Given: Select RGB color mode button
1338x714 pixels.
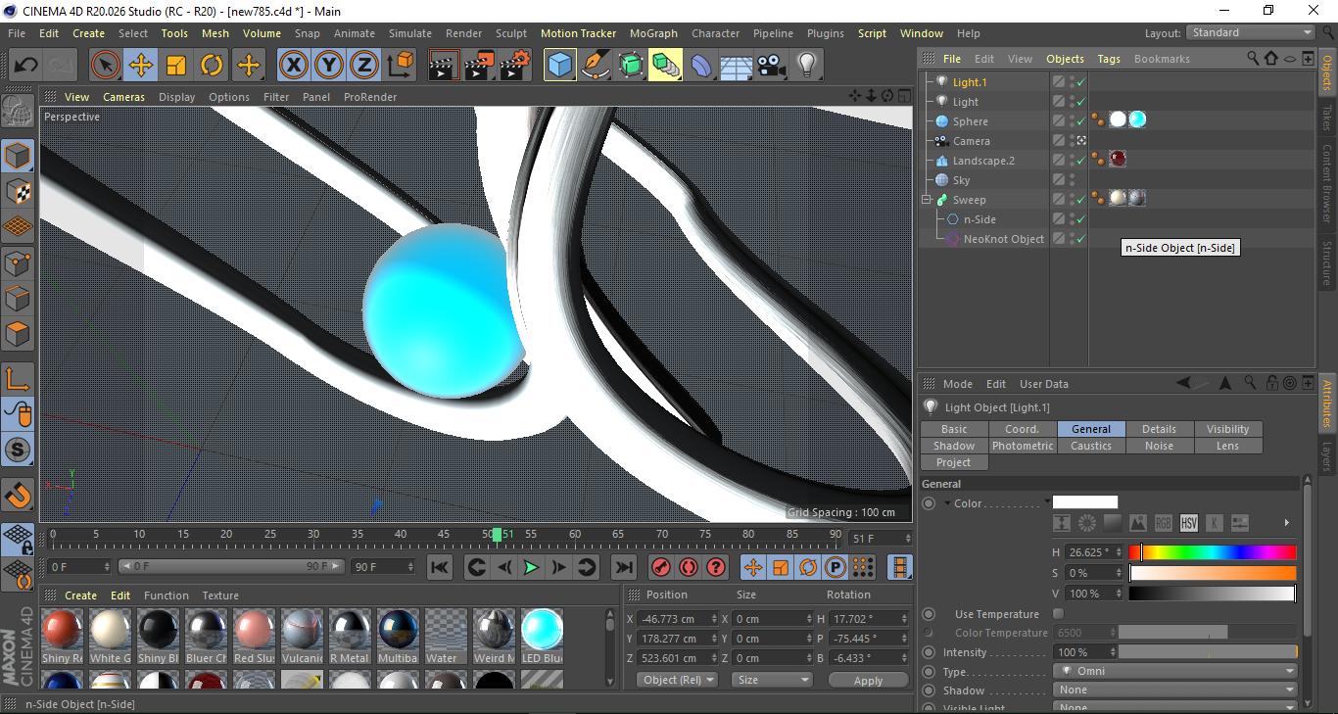Looking at the screenshot, I should tap(1164, 523).
